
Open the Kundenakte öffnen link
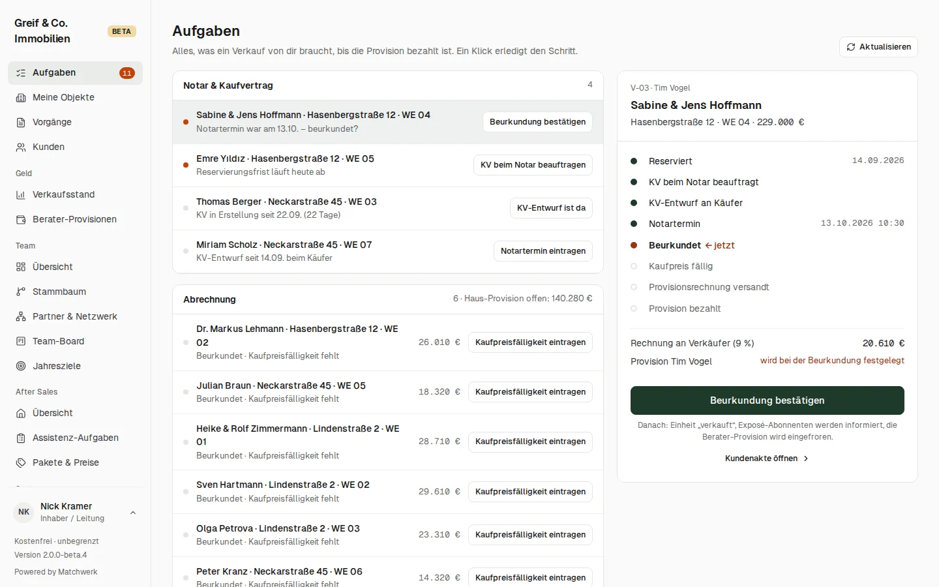pyautogui.click(x=767, y=459)
